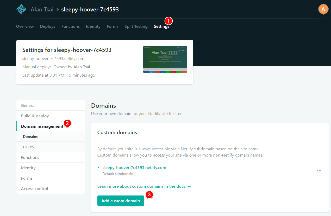Select the Settings tab

coord(161,26)
